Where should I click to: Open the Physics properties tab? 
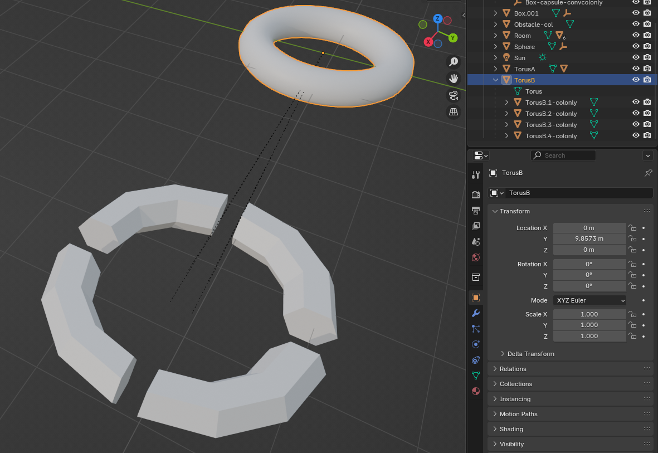pos(476,344)
